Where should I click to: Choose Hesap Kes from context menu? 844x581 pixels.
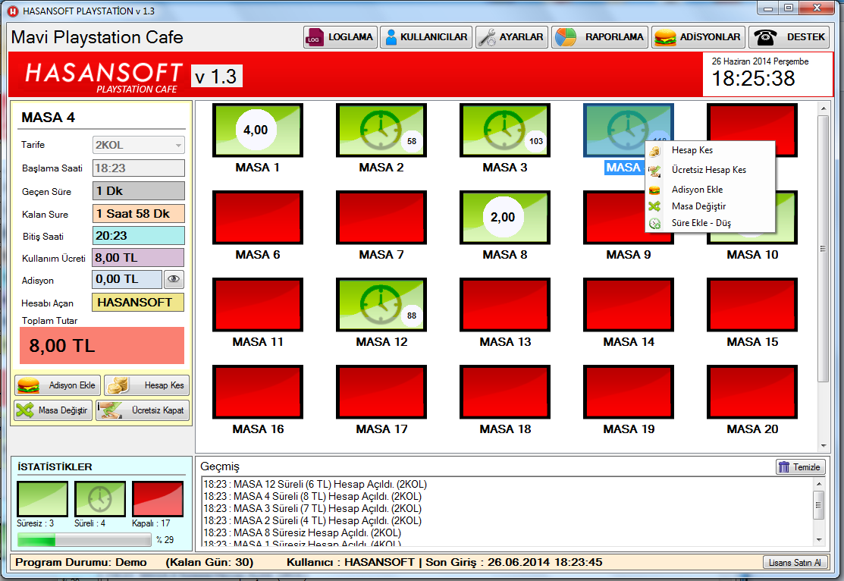click(x=710, y=150)
